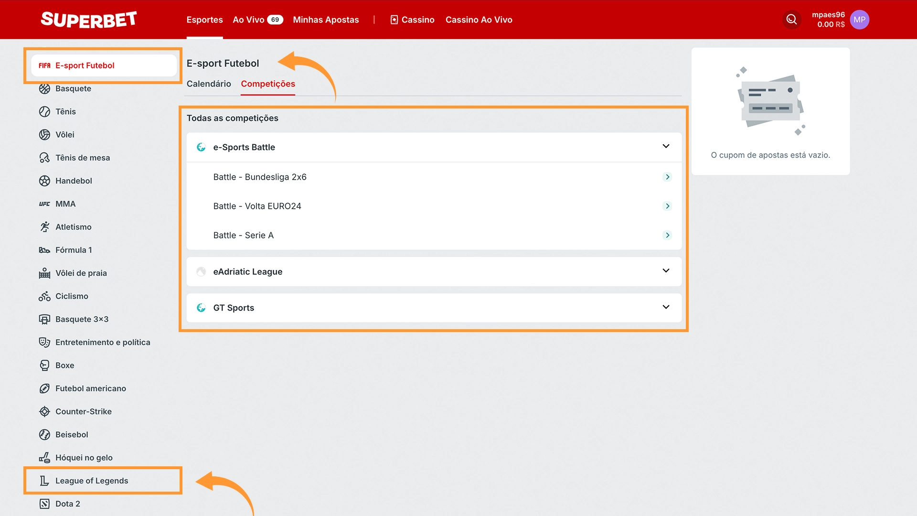The width and height of the screenshot is (917, 516).
Task: Expand the GT Sports chevron
Action: [666, 307]
